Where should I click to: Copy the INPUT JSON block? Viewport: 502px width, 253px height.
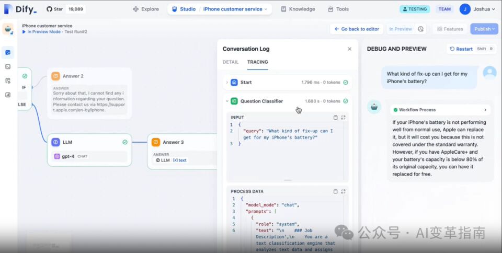335,118
